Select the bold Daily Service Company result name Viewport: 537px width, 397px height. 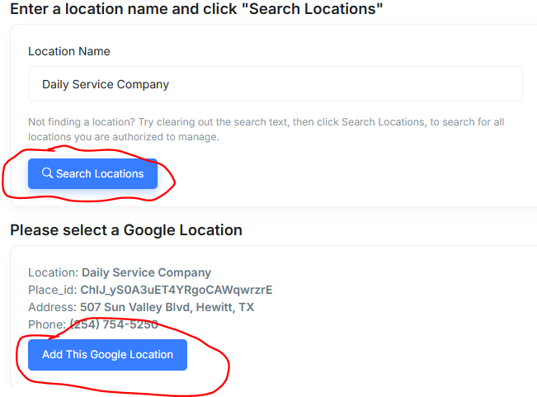click(146, 272)
